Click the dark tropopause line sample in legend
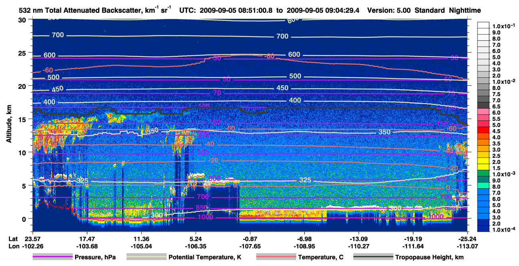This screenshot has height=266, width=519. [373, 257]
